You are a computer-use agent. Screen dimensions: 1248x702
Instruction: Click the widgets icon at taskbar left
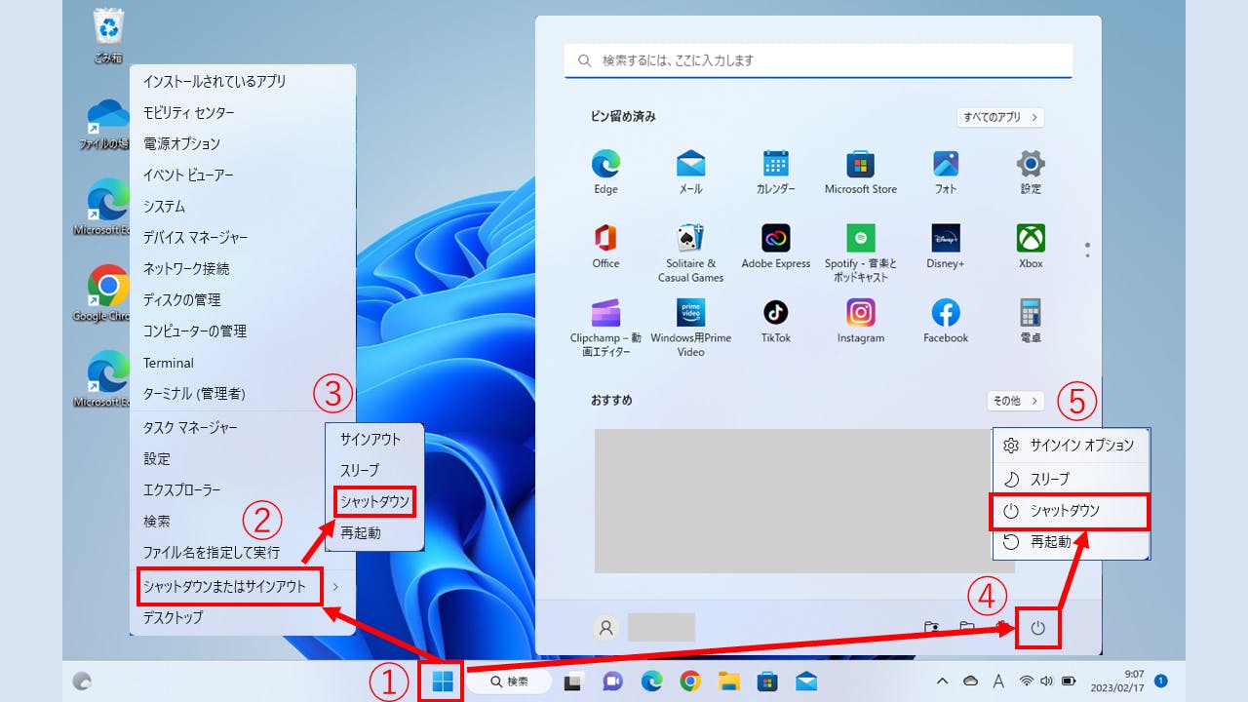[83, 682]
